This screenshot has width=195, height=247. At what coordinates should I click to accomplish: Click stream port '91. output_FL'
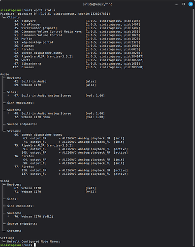(x=34, y=149)
